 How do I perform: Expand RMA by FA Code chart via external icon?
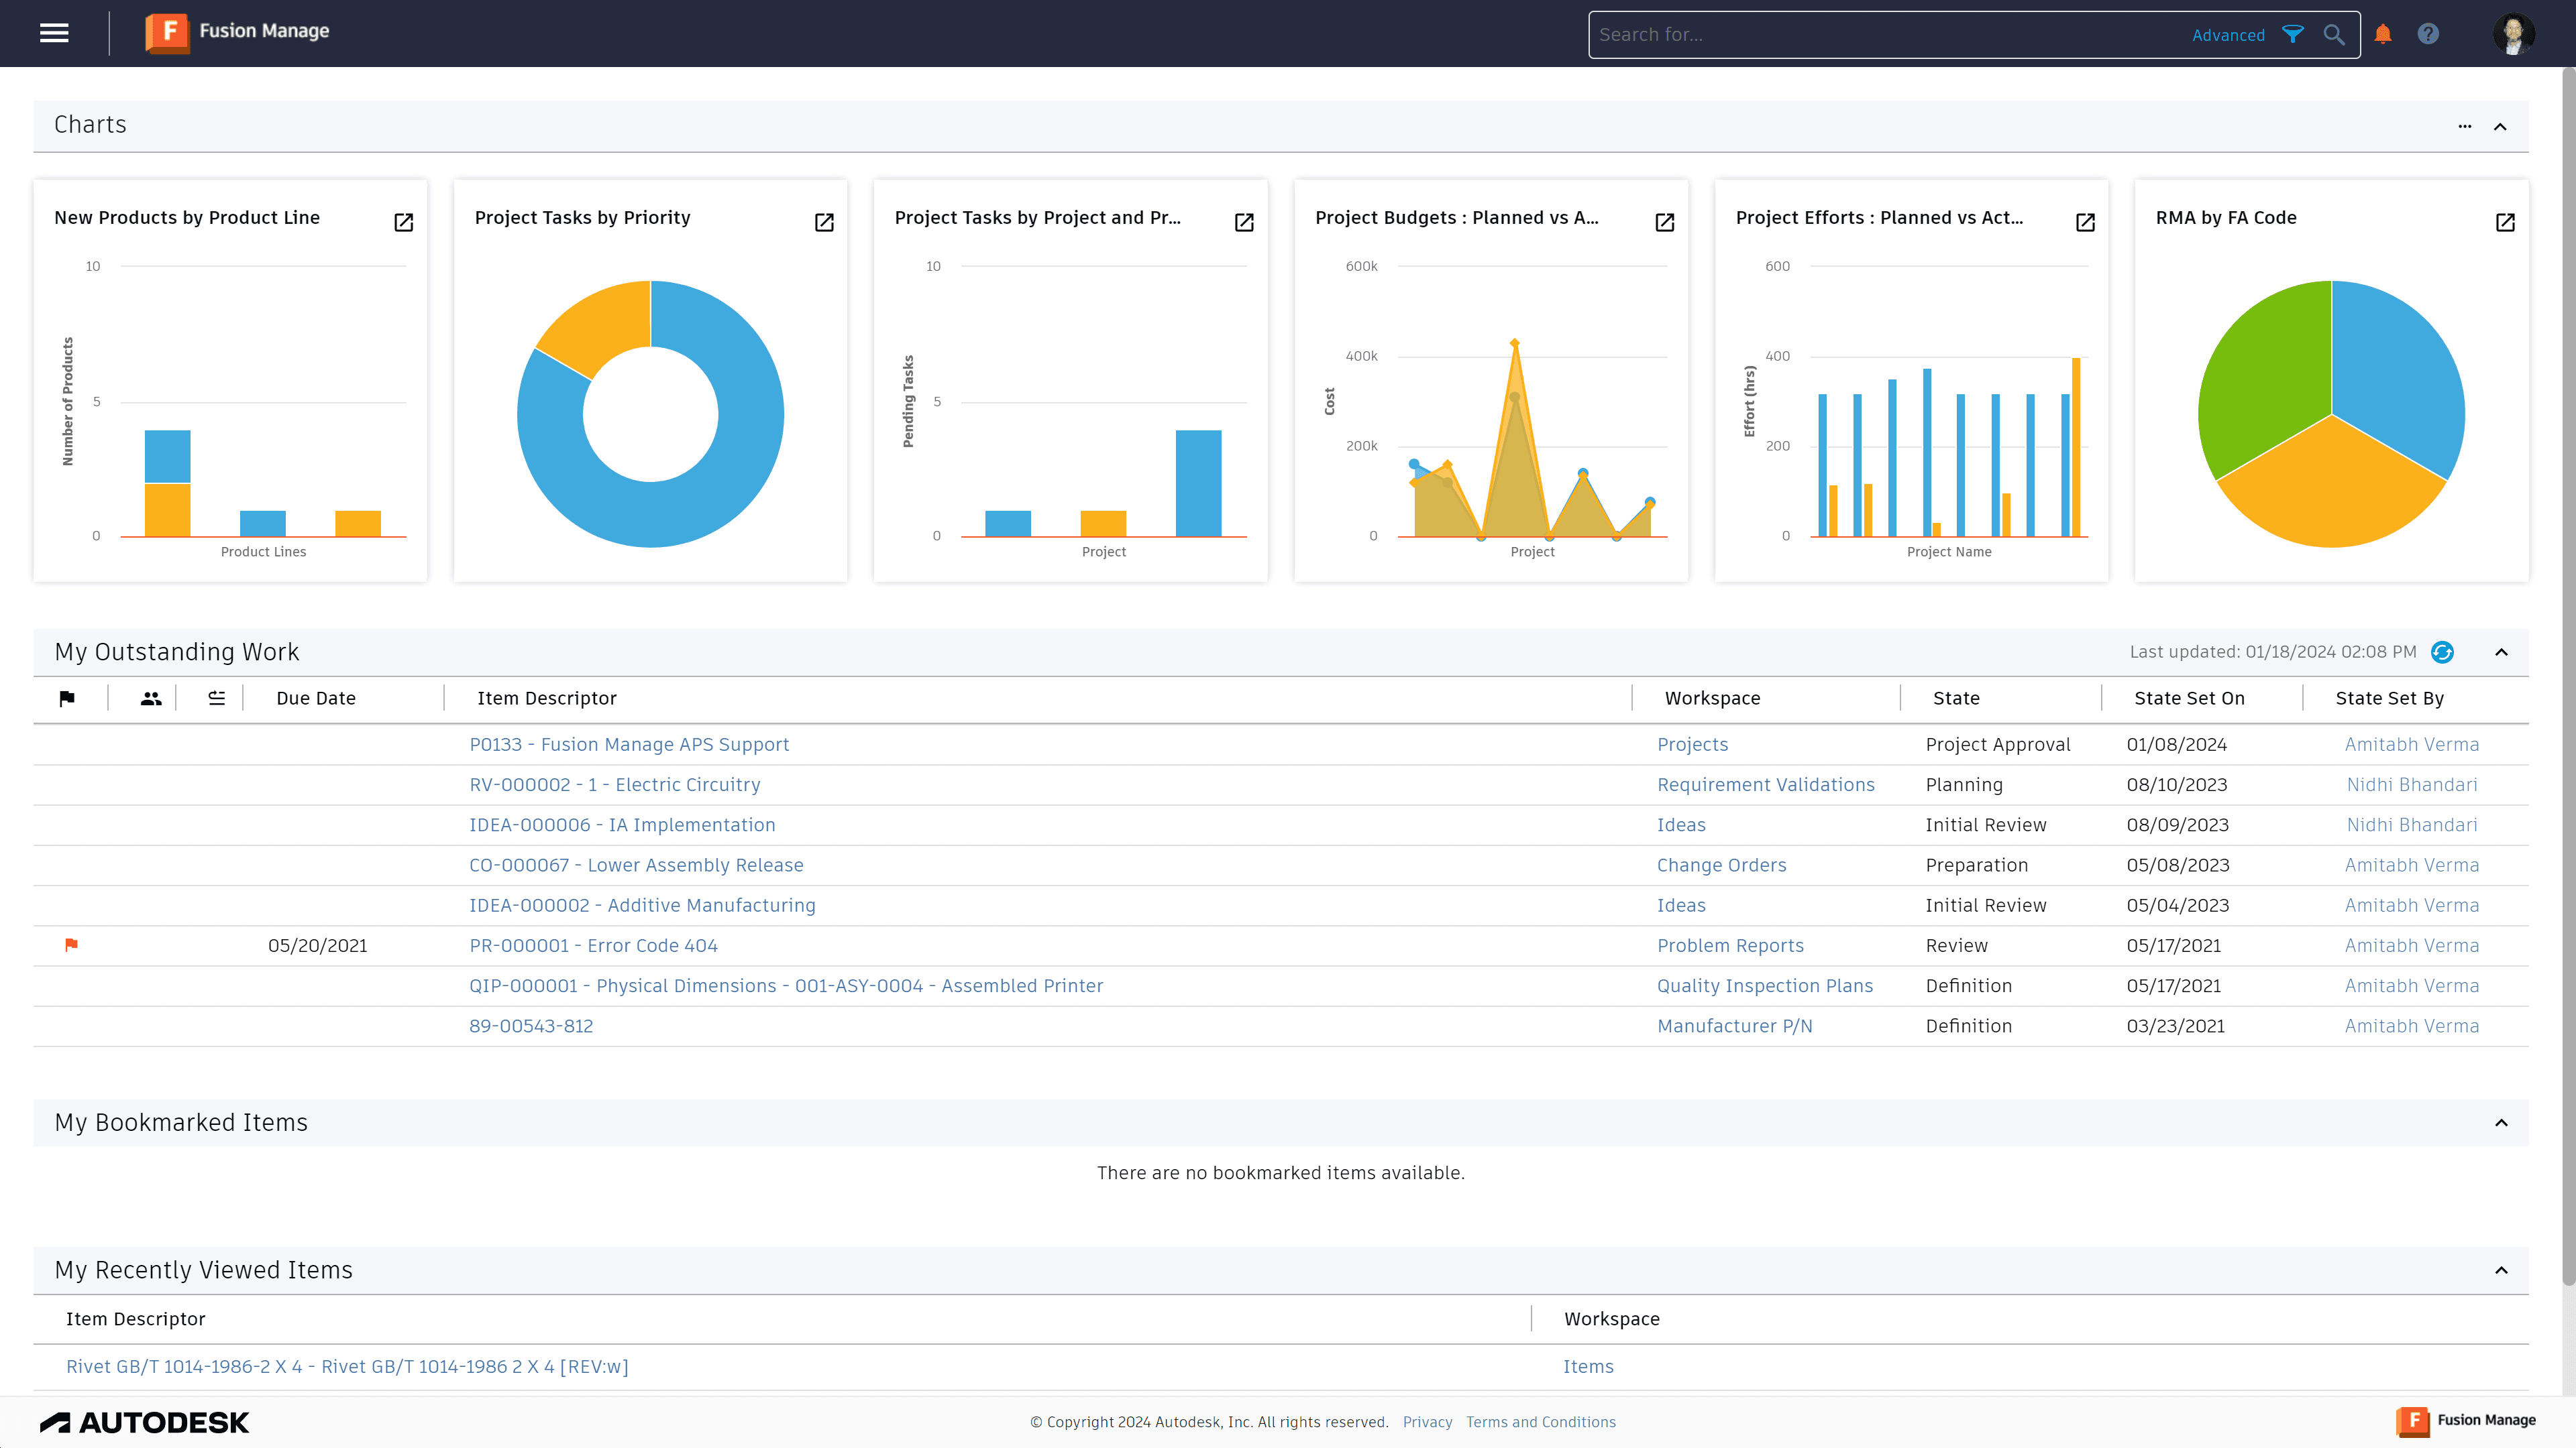coord(2505,222)
